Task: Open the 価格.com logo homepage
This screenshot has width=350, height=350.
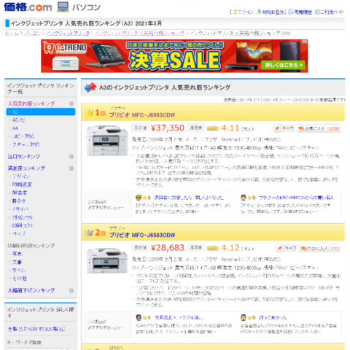Action: (28, 7)
